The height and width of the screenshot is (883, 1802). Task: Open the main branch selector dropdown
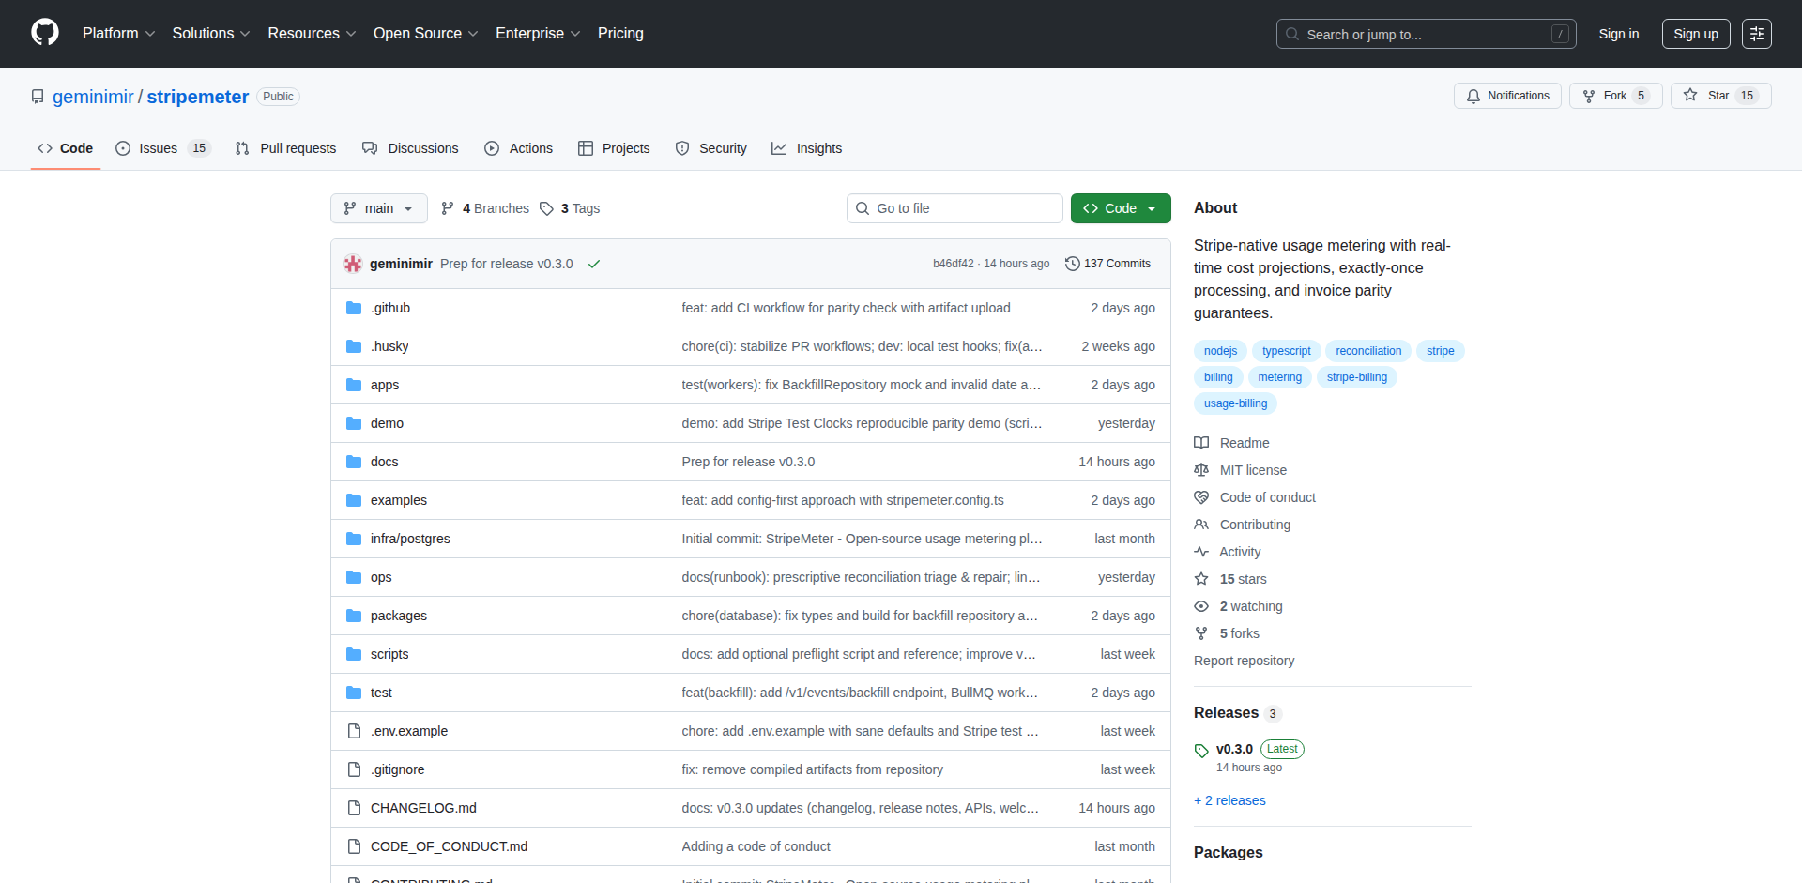point(379,208)
